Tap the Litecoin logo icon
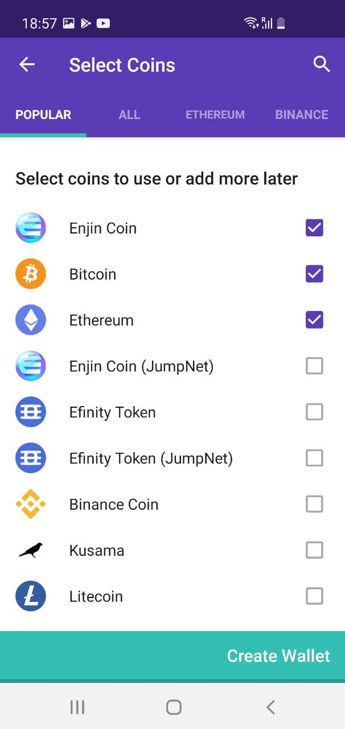This screenshot has width=345, height=729. (x=30, y=596)
